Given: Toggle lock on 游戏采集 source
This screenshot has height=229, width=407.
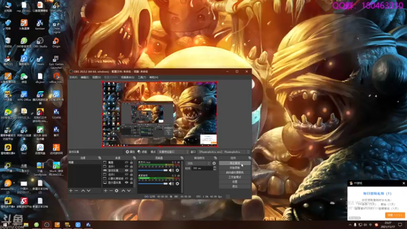Looking at the screenshot, I should click(x=132, y=170).
